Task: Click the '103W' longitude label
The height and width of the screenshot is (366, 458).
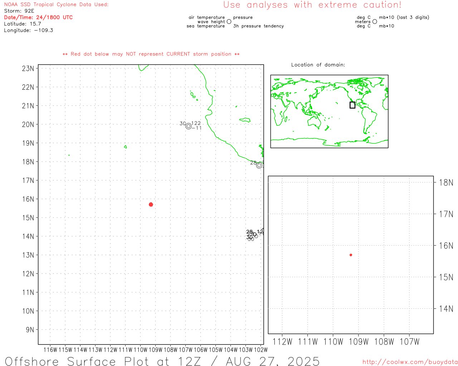Action: click(x=246, y=350)
